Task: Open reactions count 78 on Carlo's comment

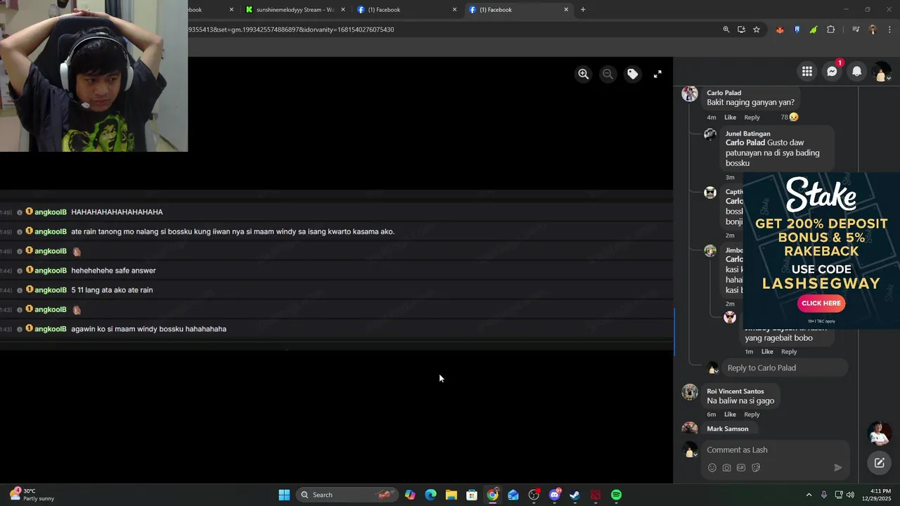Action: [789, 117]
